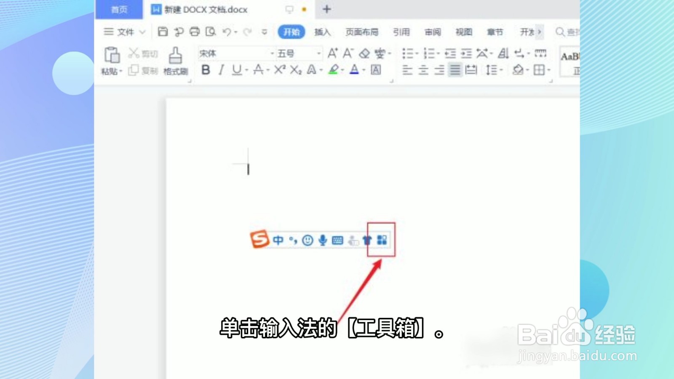Screen dimensions: 674x379
Task: Decrease font size with A- icon
Action: click(348, 53)
